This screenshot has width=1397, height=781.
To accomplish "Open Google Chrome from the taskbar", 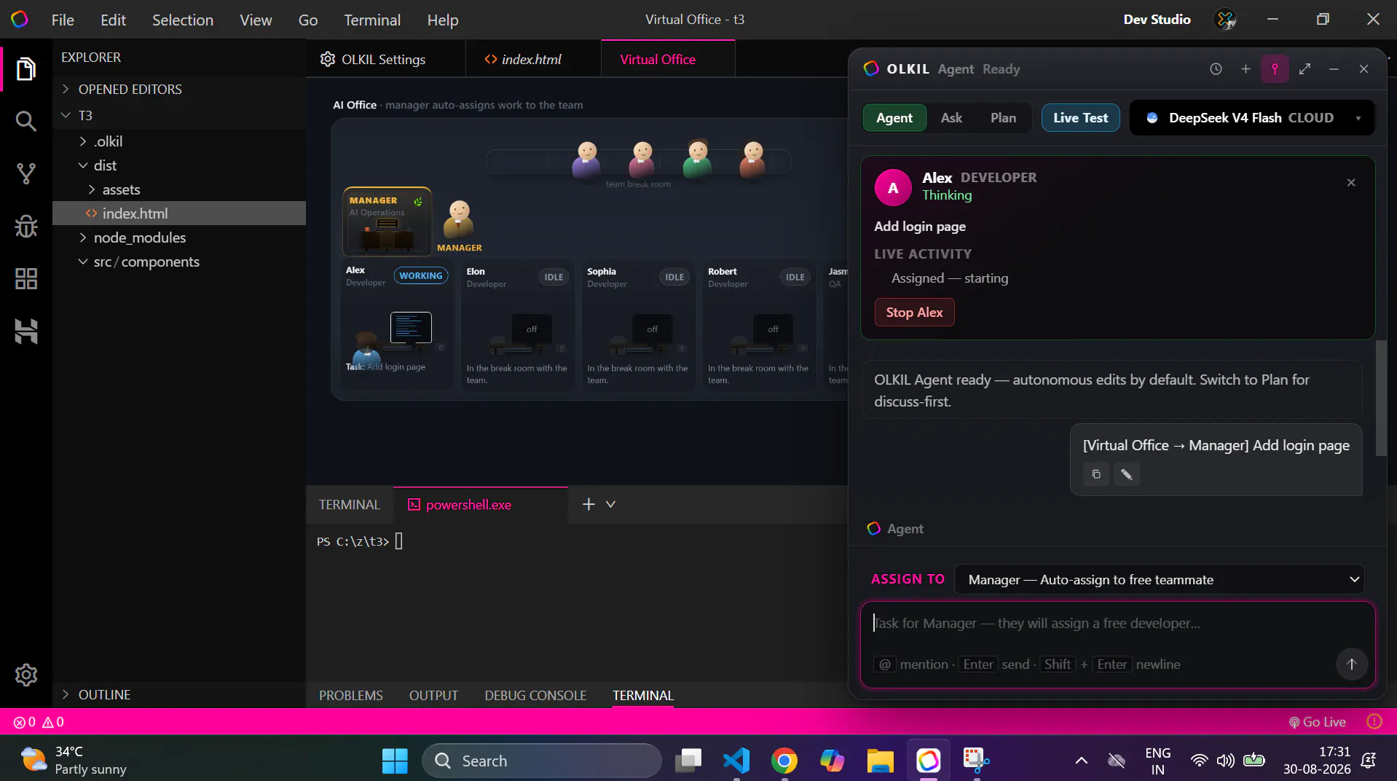I will [x=784, y=761].
